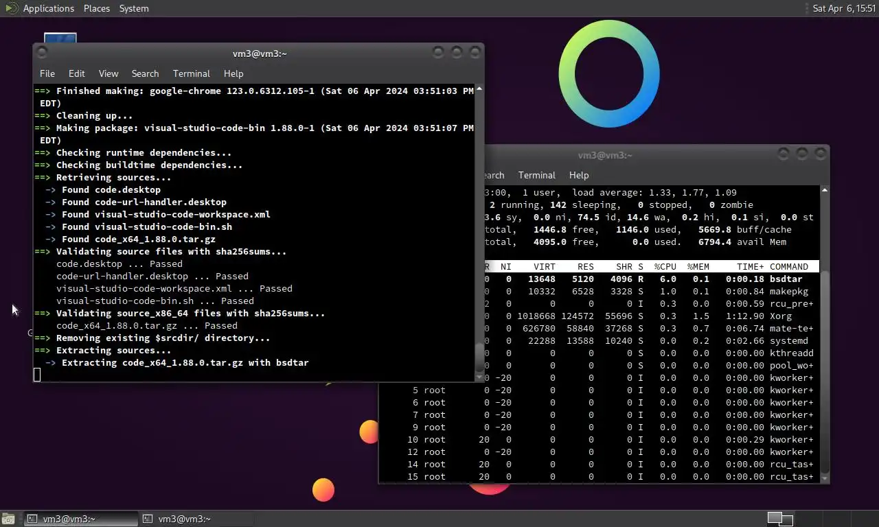Open Search menu in front terminal
The height and width of the screenshot is (527, 879).
(x=145, y=73)
